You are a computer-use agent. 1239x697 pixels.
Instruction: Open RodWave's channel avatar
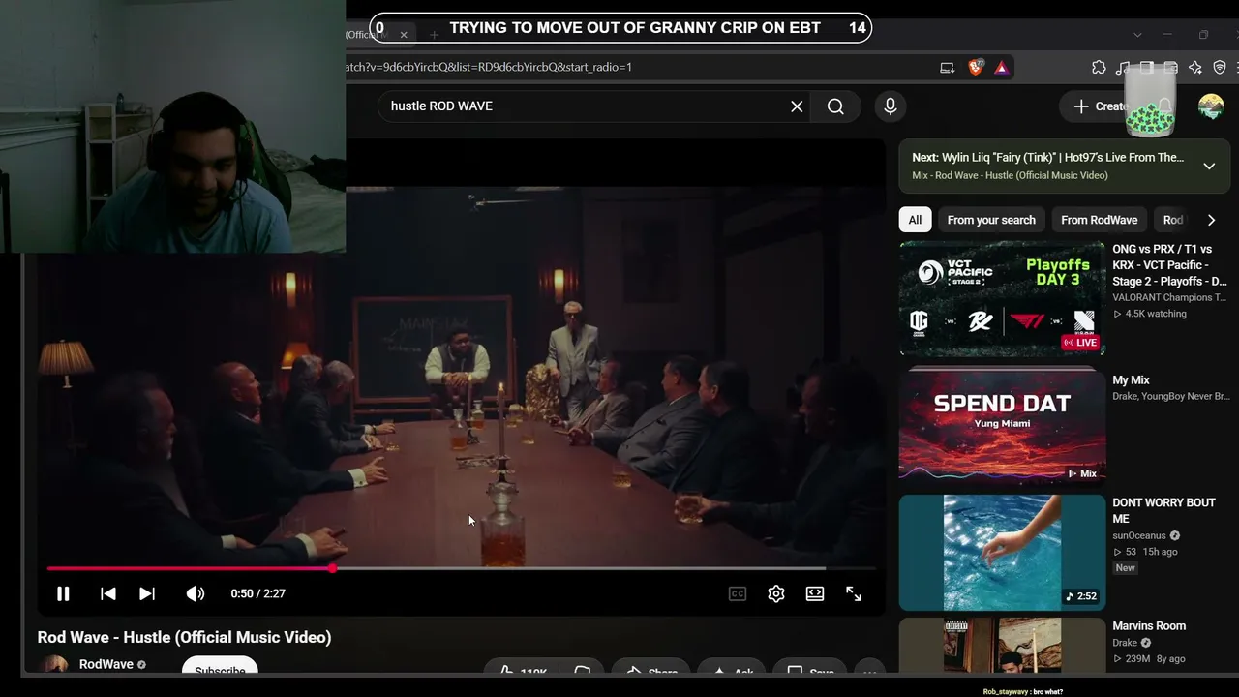click(x=55, y=665)
